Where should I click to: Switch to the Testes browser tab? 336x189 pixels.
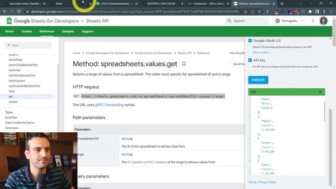coord(59,4)
